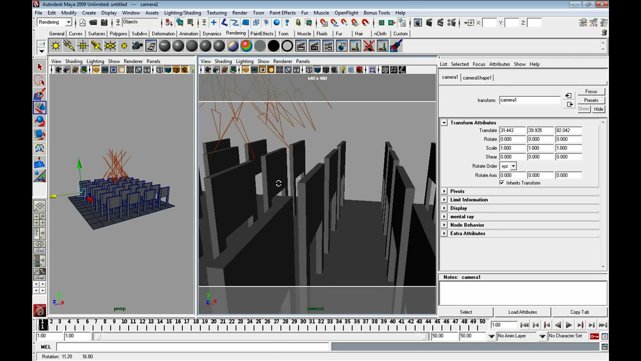Click the Focus button
Image resolution: width=641 pixels, height=361 pixels.
(591, 92)
